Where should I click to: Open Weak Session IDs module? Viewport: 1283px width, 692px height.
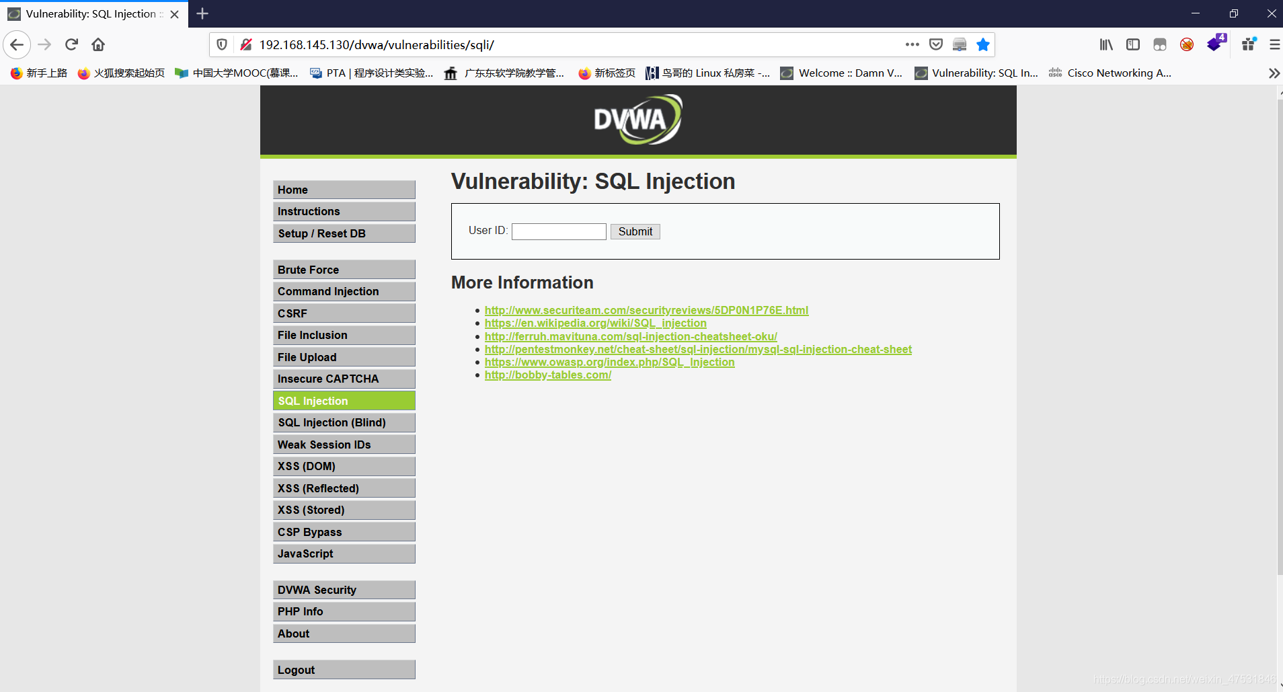344,445
